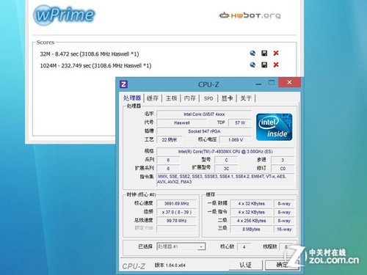Expand the 已选择 processor selection dropdown
This screenshot has height=275, width=367.
pos(181,246)
